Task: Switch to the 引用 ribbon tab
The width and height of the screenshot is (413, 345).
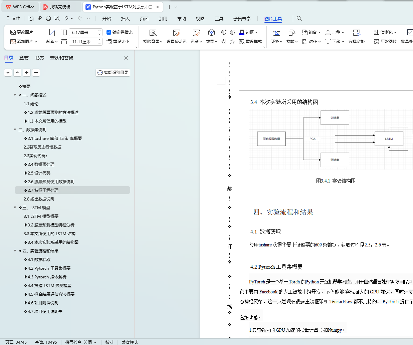Action: (x=163, y=19)
